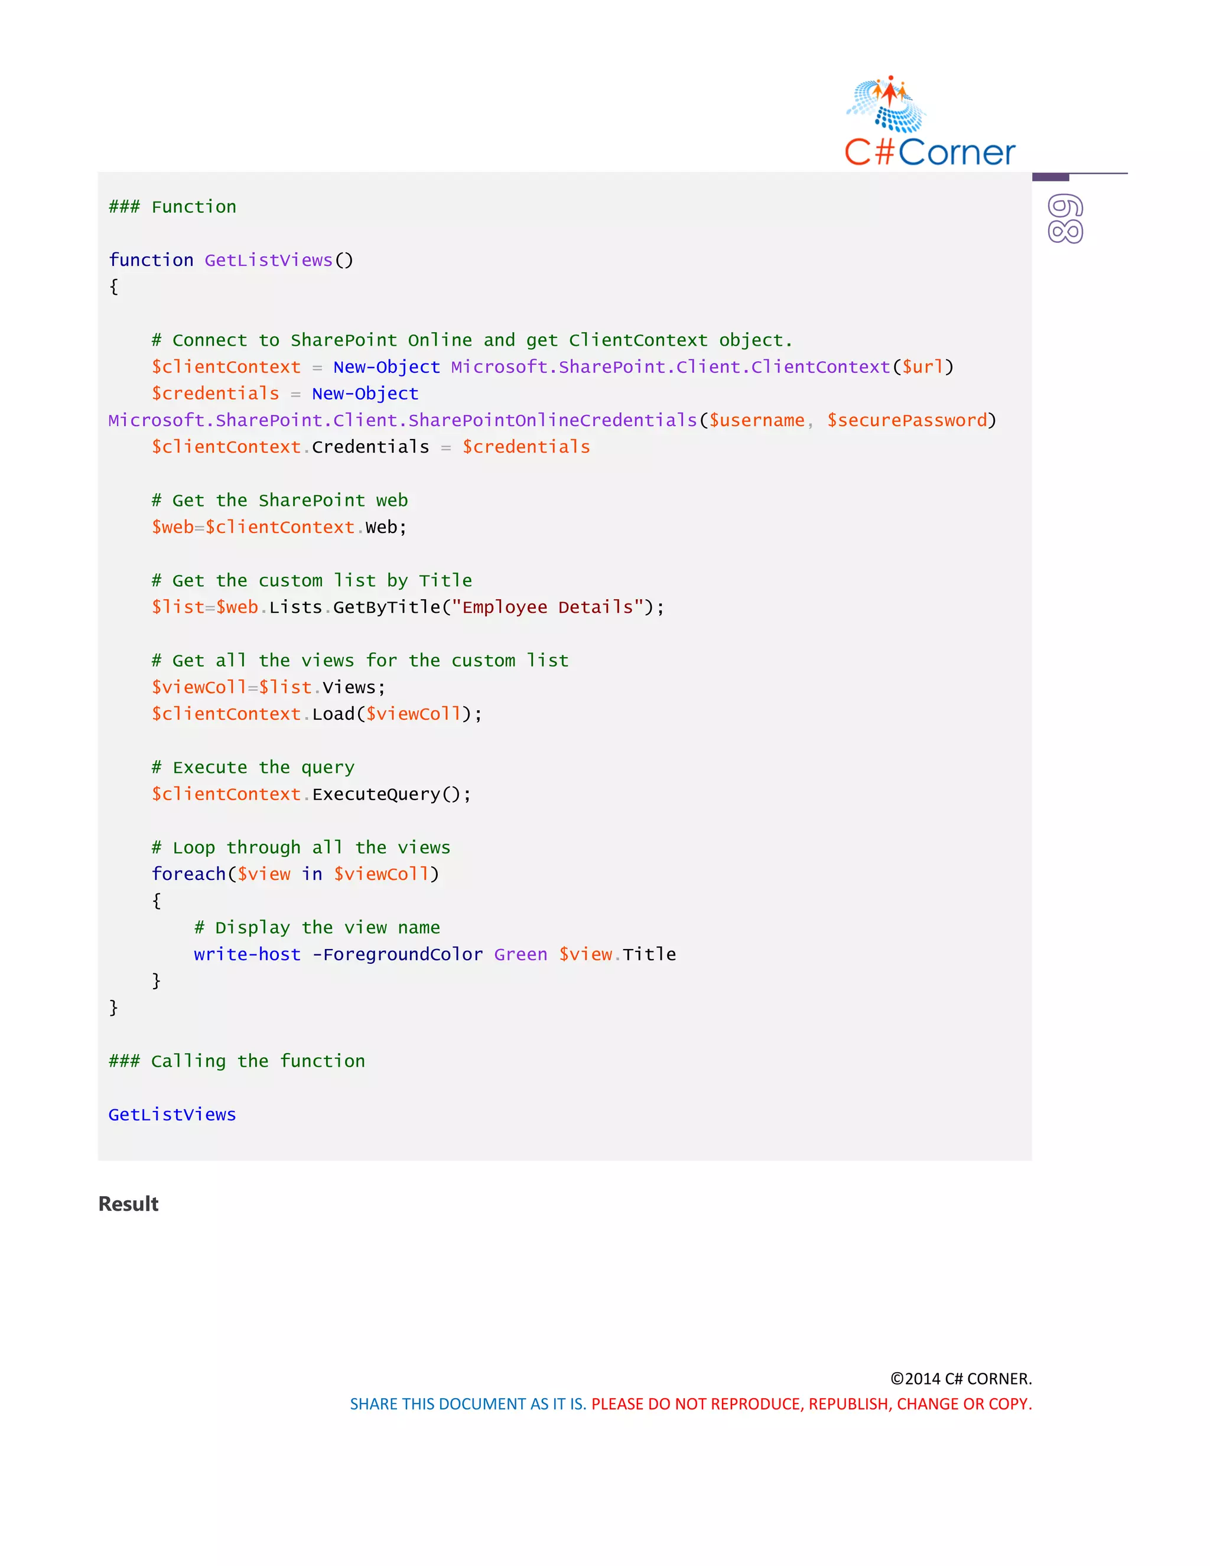Click the '$clientContext.ExecuteQuery();' line
1210x1566 pixels.
pos(311,794)
